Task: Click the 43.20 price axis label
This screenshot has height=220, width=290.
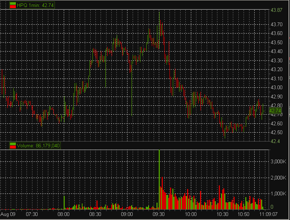Action: 276,69
